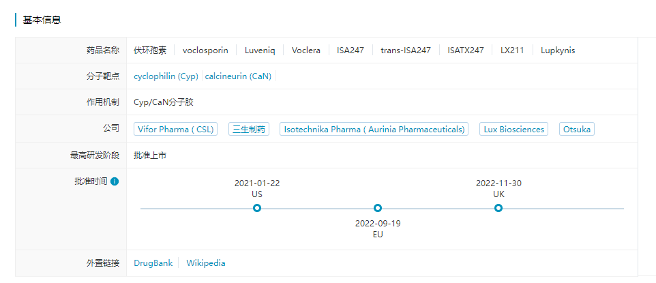Click the 批准上市 development stage text
Viewport: 656px width, 283px height.
click(150, 155)
